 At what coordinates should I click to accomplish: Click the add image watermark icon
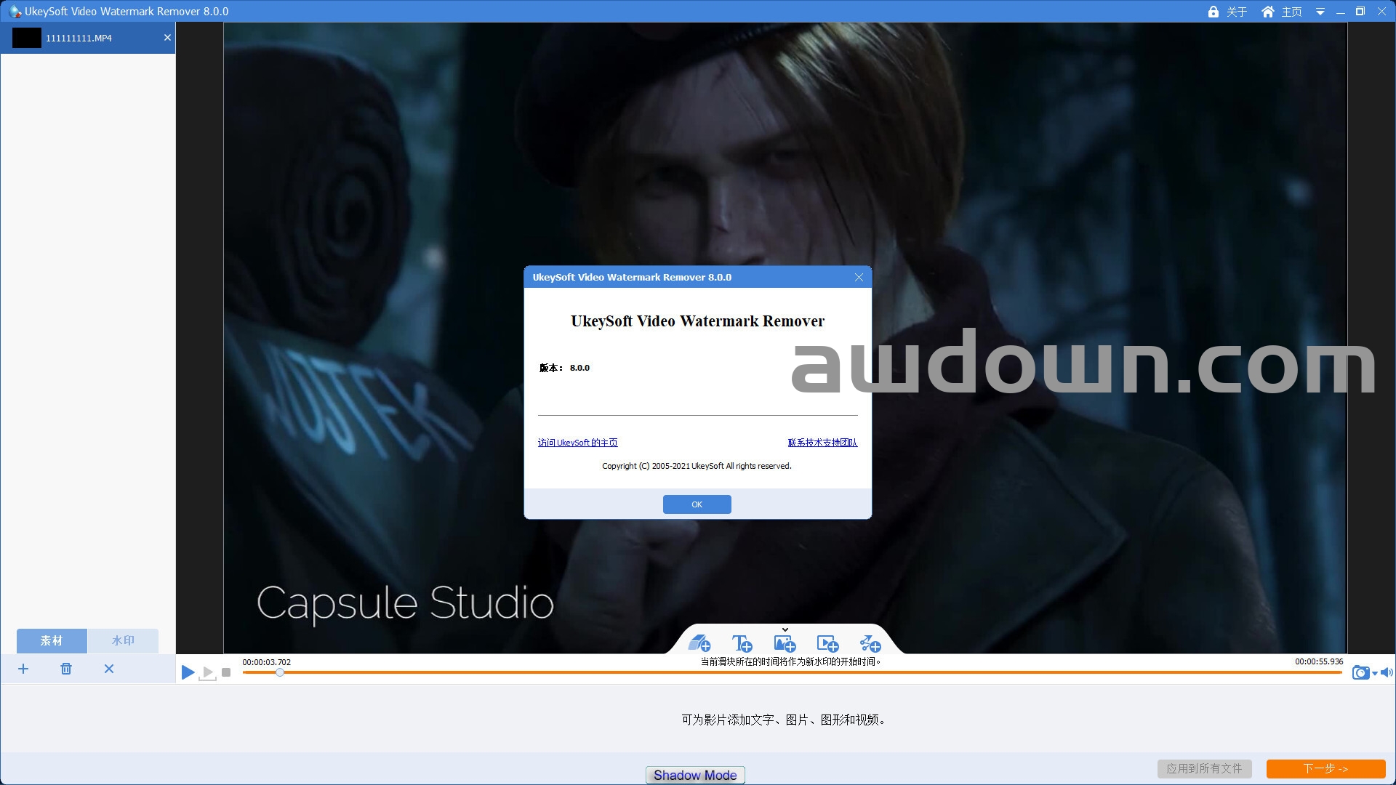point(785,643)
